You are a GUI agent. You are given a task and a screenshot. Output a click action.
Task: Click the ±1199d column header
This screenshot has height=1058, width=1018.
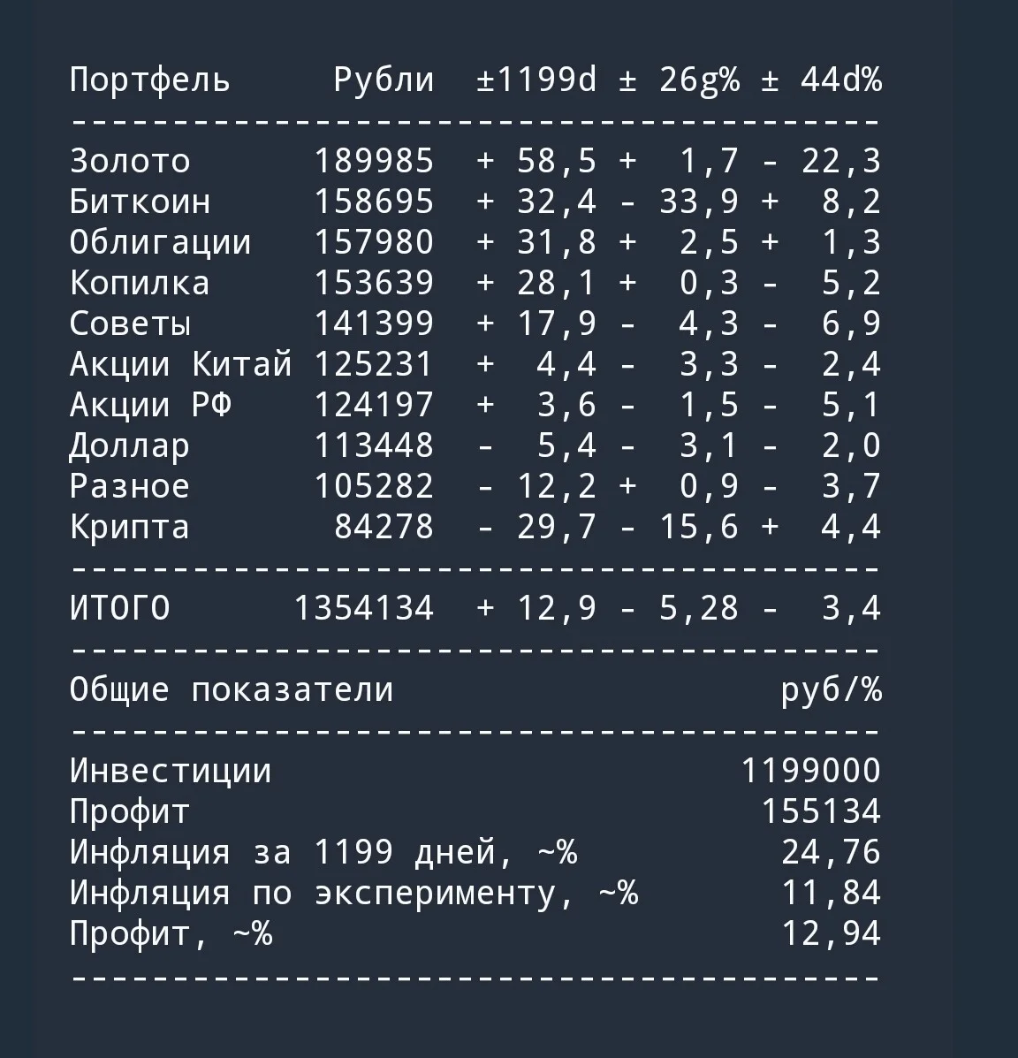(x=537, y=80)
